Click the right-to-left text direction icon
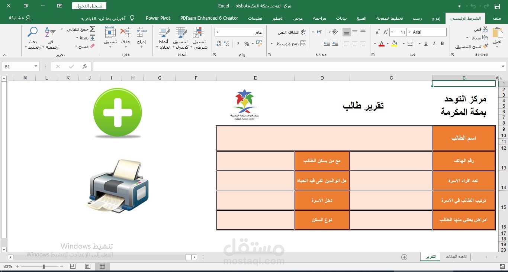This screenshot has height=272, width=508. [319, 32]
